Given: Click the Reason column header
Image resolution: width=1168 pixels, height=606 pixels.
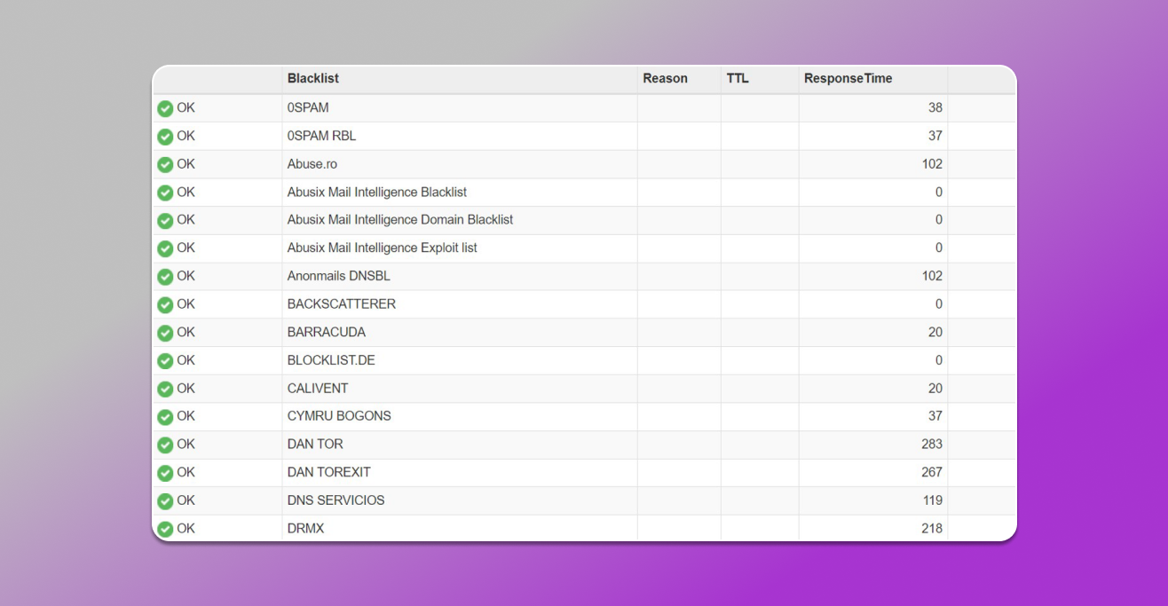Looking at the screenshot, I should click(665, 78).
